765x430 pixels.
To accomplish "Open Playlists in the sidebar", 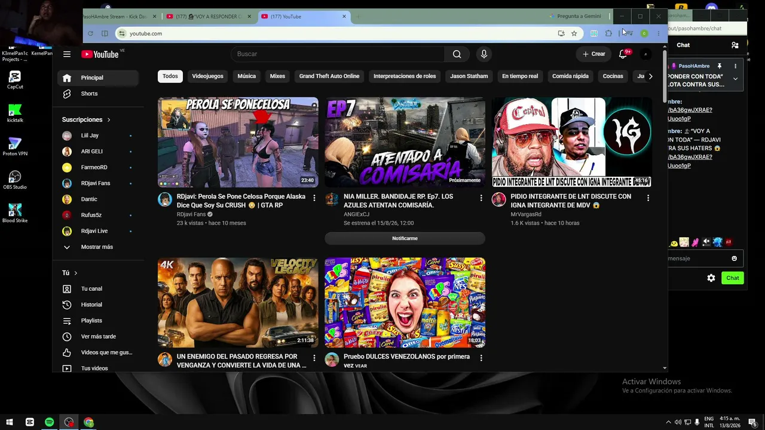I will (91, 321).
